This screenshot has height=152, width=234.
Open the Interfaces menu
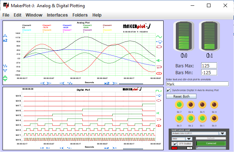coord(57,15)
